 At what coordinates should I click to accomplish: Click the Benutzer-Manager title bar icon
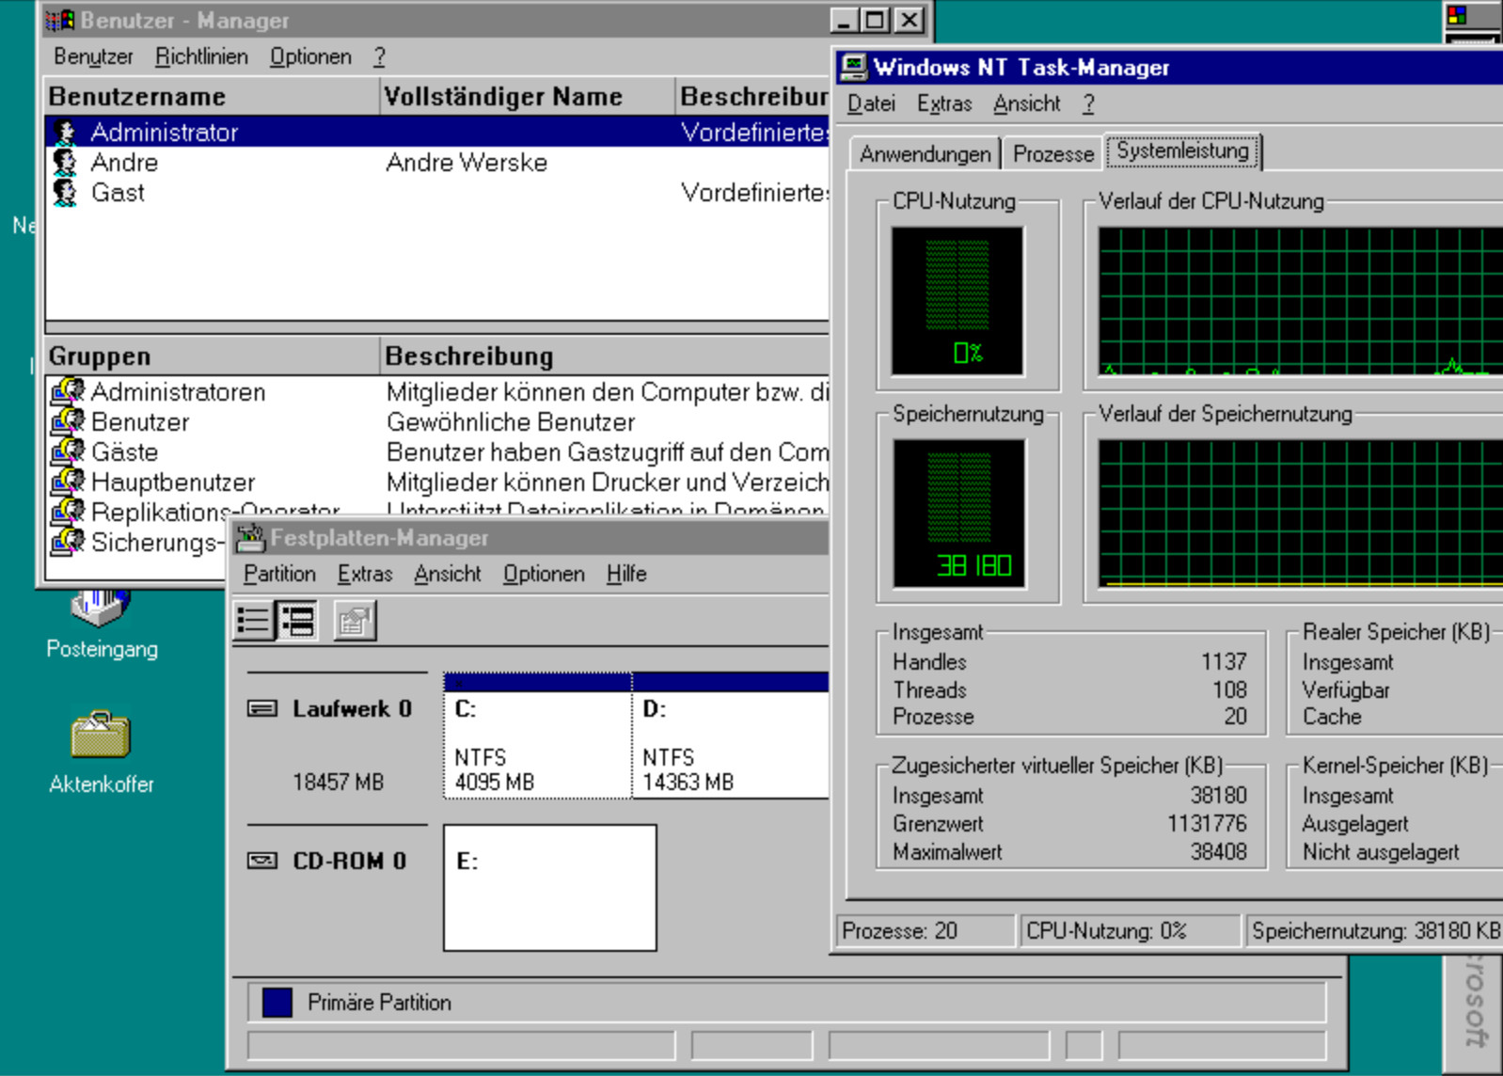coord(60,20)
